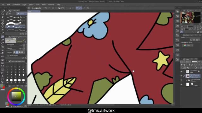
Task: Click the color square in color wheel
Action: (x=16, y=96)
